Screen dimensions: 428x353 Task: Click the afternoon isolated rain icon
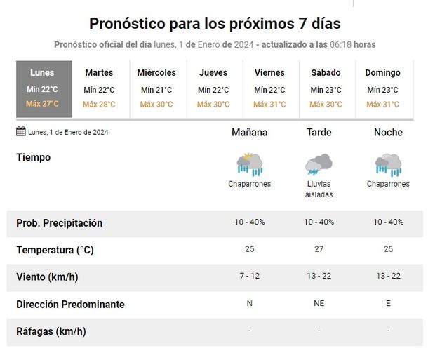[x=319, y=164]
